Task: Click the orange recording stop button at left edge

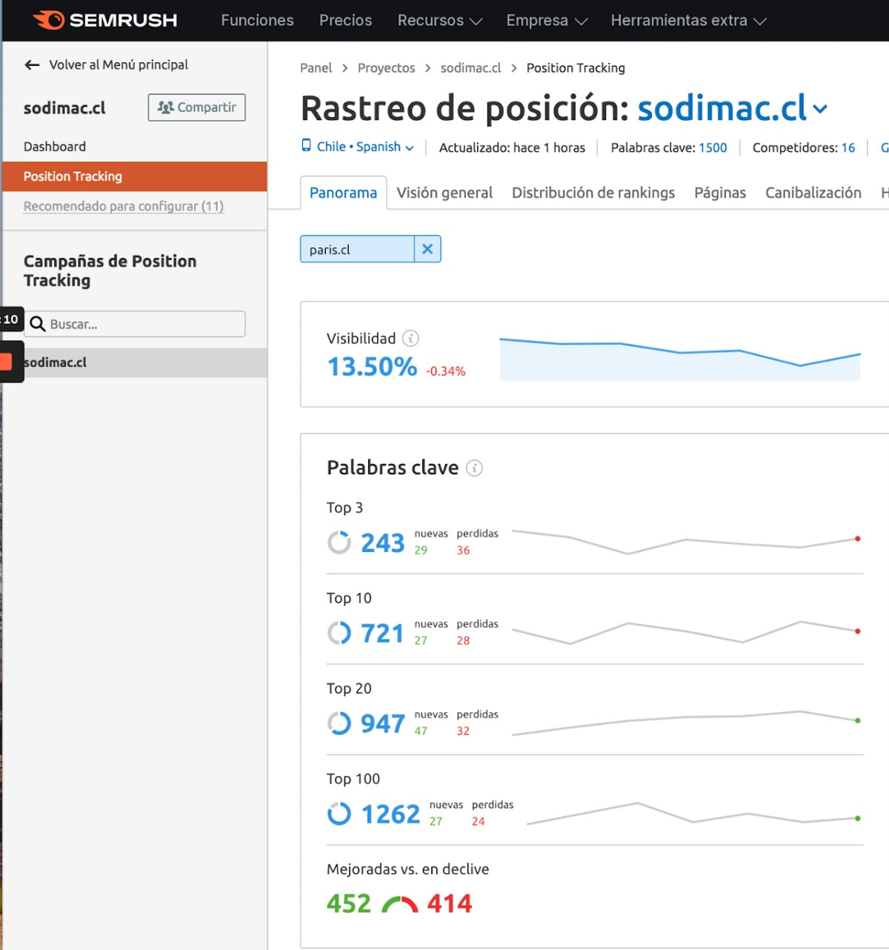Action: point(6,362)
